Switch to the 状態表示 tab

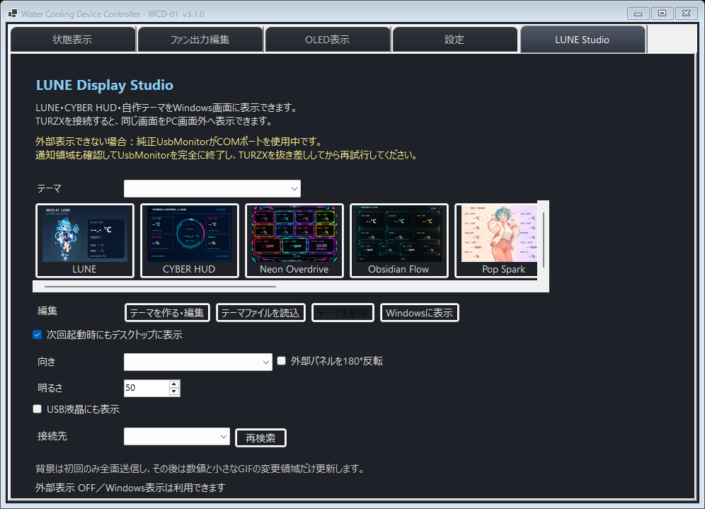click(73, 40)
